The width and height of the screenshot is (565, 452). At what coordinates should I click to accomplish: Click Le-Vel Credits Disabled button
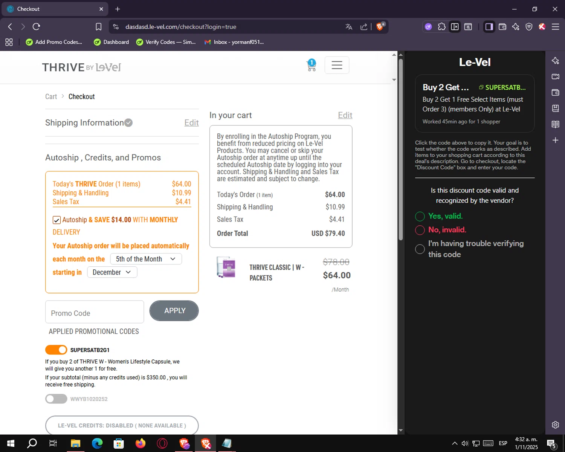pyautogui.click(x=122, y=426)
